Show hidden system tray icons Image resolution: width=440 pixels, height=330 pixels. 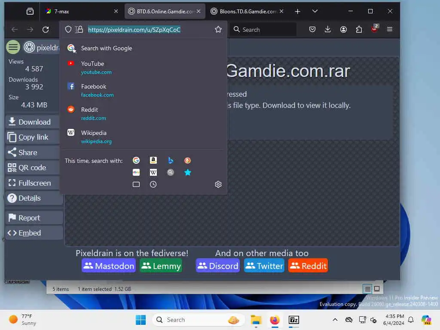[x=335, y=320]
